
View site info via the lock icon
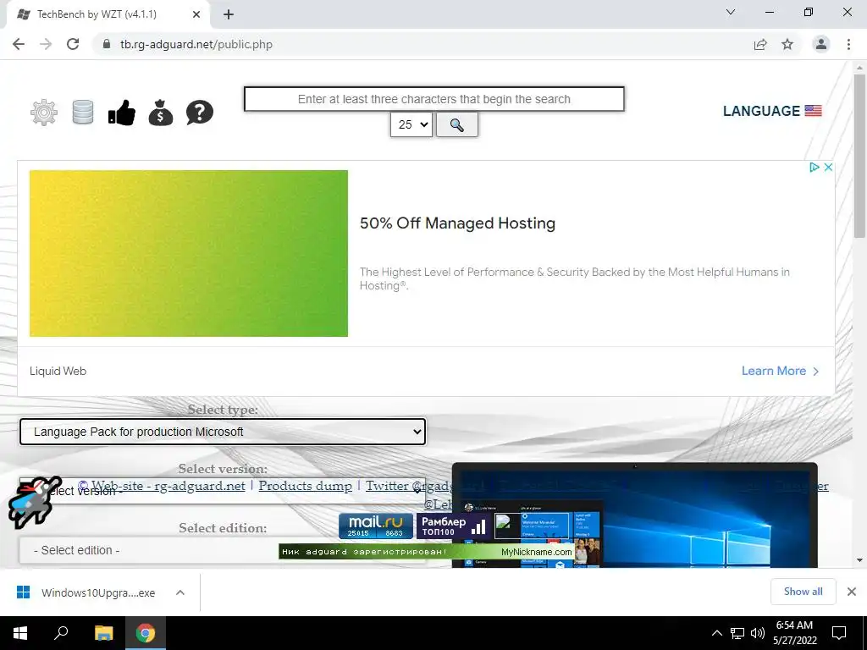point(107,44)
